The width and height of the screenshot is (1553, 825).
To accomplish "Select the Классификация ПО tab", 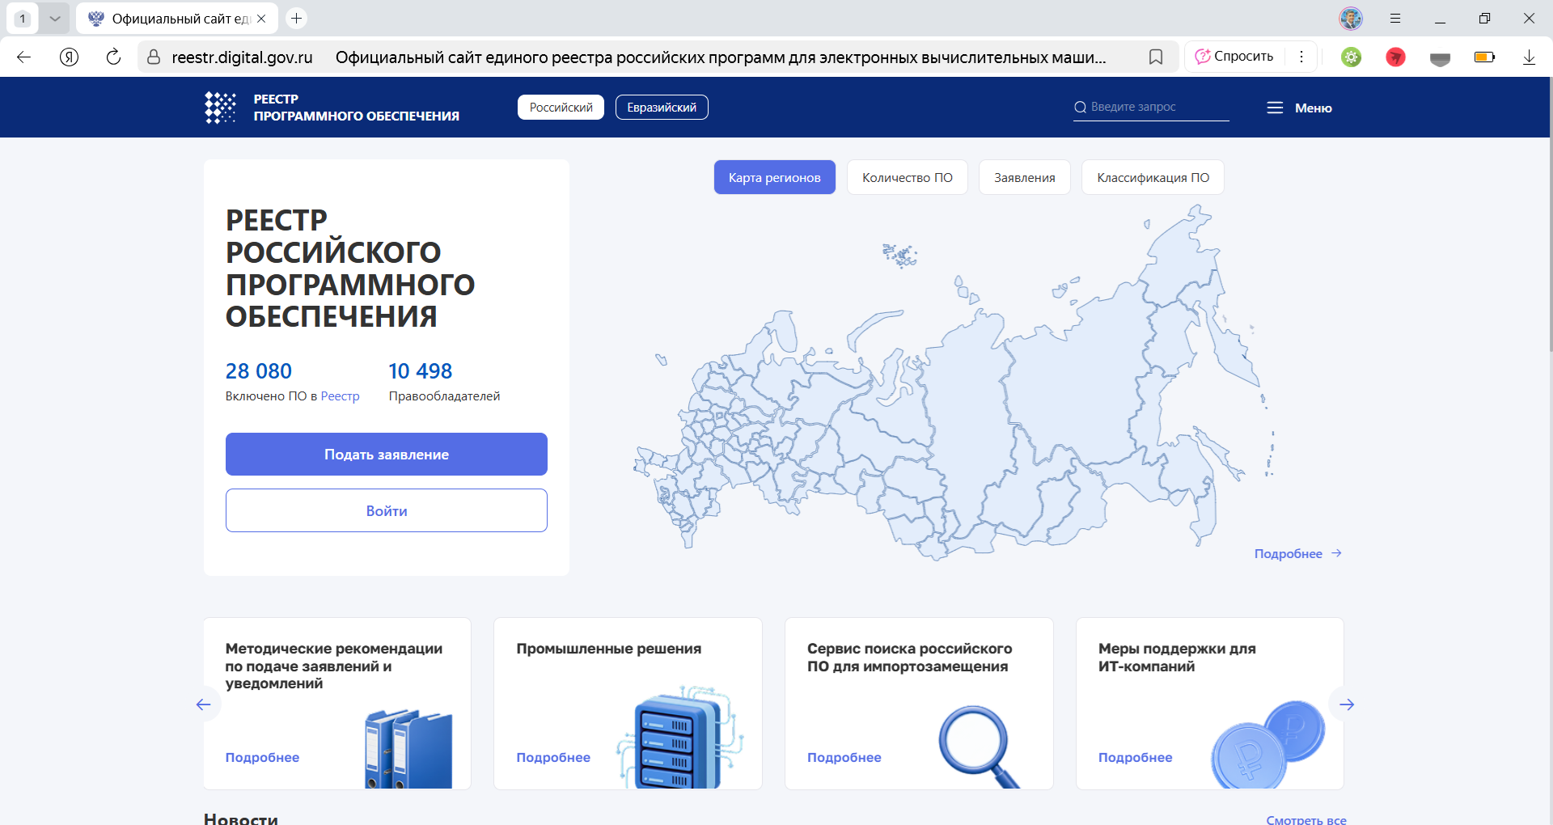I will (x=1152, y=177).
